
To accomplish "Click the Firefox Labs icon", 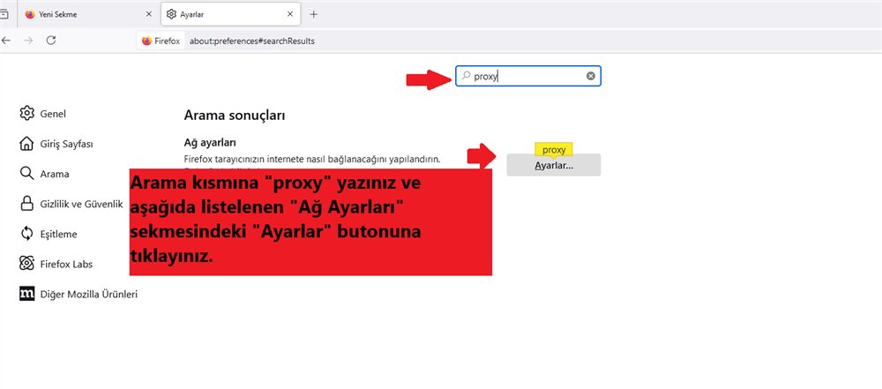I will click(x=26, y=264).
